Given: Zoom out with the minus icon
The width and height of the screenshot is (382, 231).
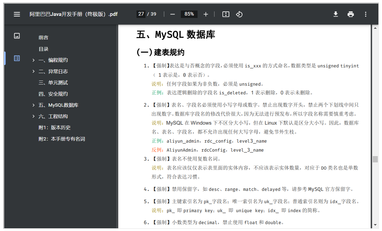Looking at the screenshot, I should tap(172, 14).
